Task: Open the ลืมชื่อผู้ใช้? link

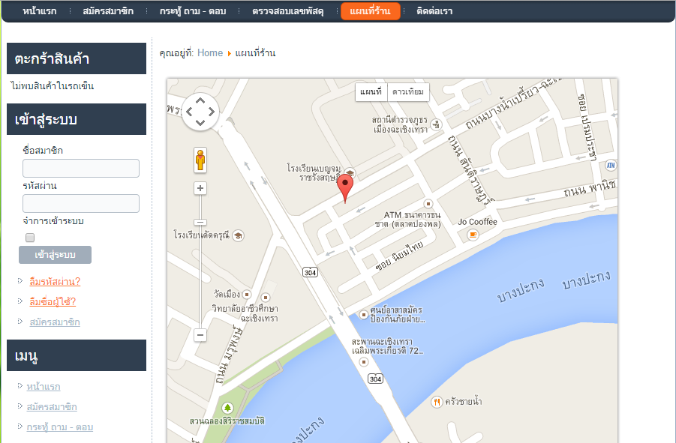Action: (53, 302)
